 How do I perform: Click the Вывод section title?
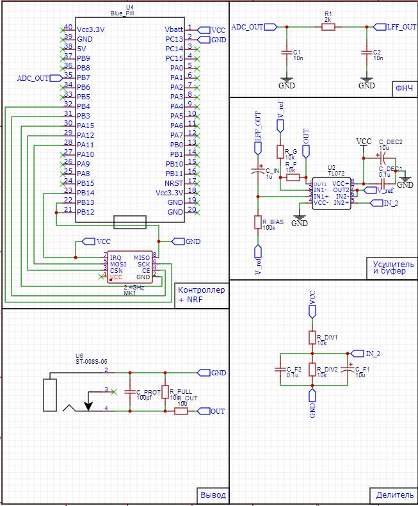(213, 494)
